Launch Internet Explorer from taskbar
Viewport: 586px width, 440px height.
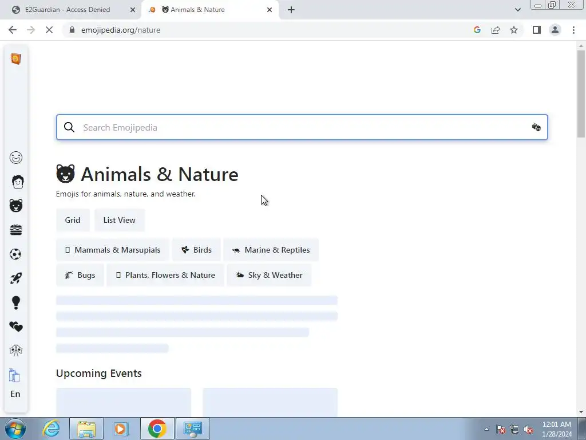point(51,429)
